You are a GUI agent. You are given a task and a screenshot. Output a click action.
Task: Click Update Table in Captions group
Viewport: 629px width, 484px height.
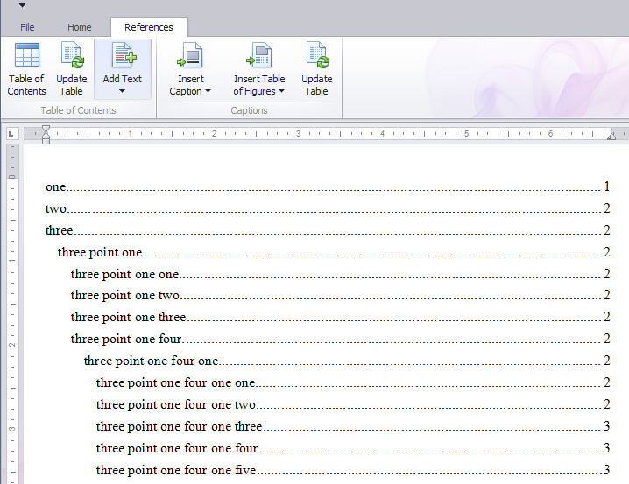click(x=316, y=69)
